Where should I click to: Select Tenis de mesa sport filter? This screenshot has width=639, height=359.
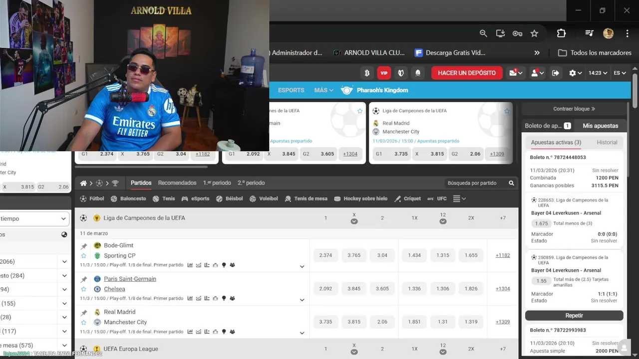(306, 198)
